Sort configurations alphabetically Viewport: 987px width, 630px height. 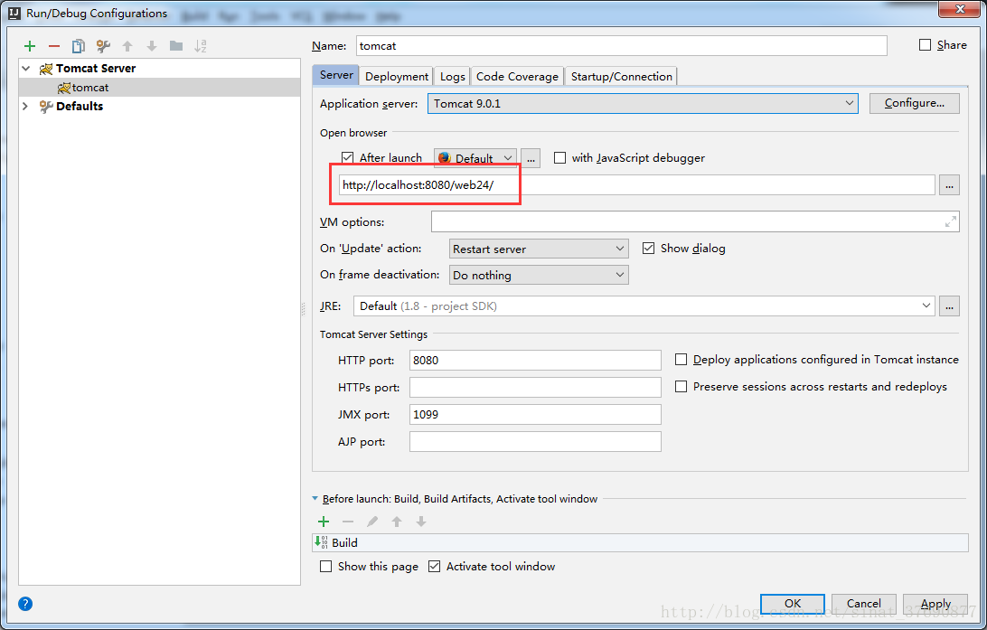click(200, 46)
